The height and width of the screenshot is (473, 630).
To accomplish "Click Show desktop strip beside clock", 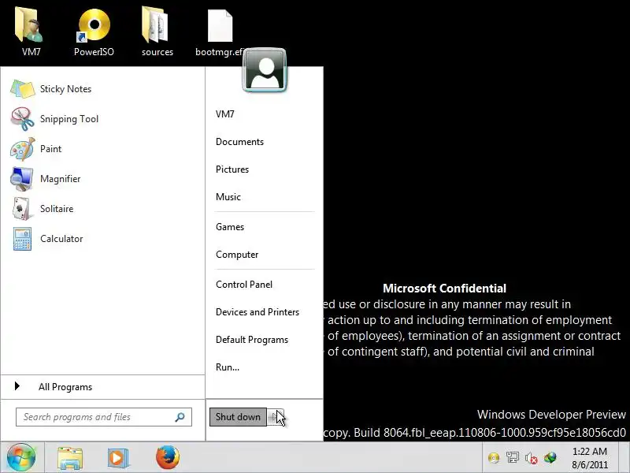I will click(x=624, y=458).
